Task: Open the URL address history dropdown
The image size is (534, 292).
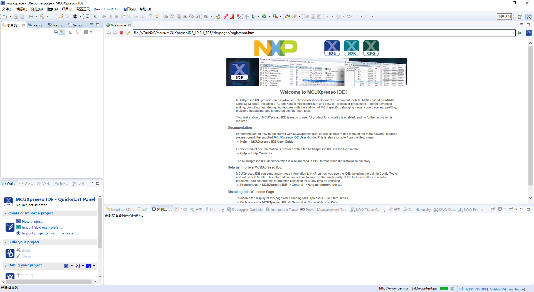Action: (x=513, y=33)
